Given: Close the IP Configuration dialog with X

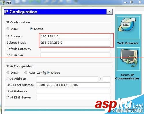Looking at the screenshot, I should pos(109,12).
